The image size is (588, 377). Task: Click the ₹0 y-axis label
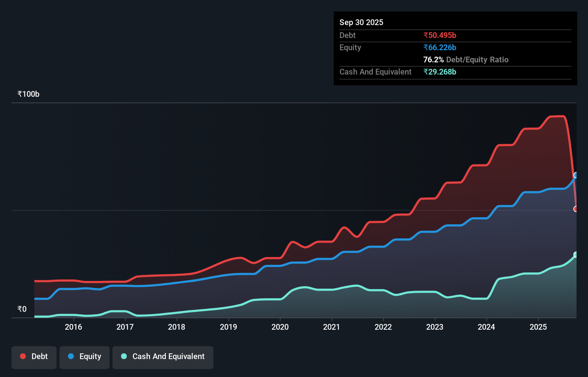click(22, 309)
